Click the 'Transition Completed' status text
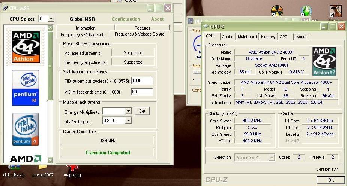 tap(108, 153)
